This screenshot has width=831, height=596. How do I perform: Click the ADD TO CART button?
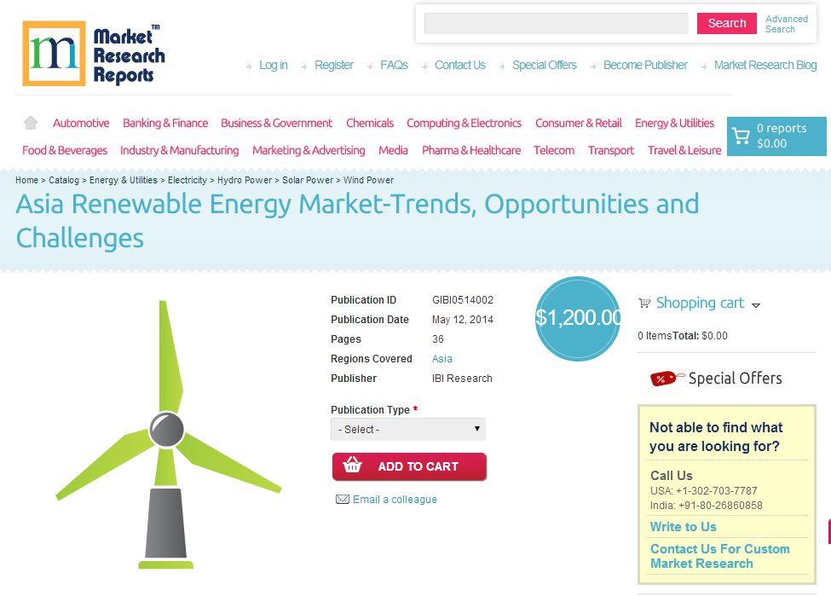point(409,466)
